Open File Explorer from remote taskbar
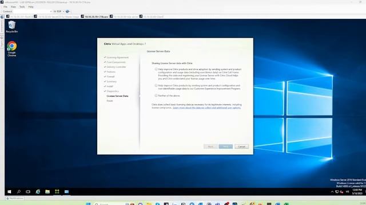The height and width of the screenshot is (205, 366). 47,192
